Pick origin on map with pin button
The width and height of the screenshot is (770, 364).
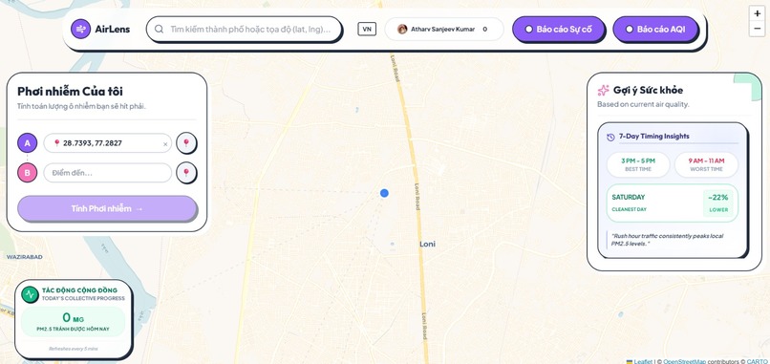[186, 143]
